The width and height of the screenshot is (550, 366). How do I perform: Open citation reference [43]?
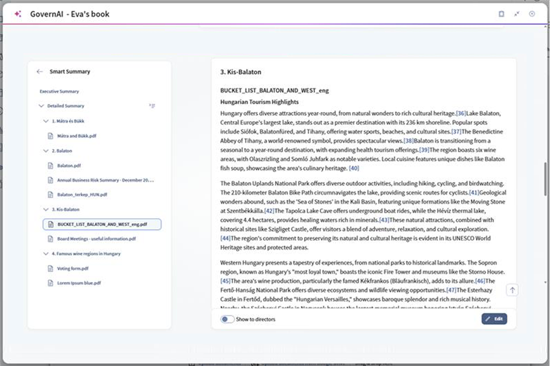[x=384, y=220]
